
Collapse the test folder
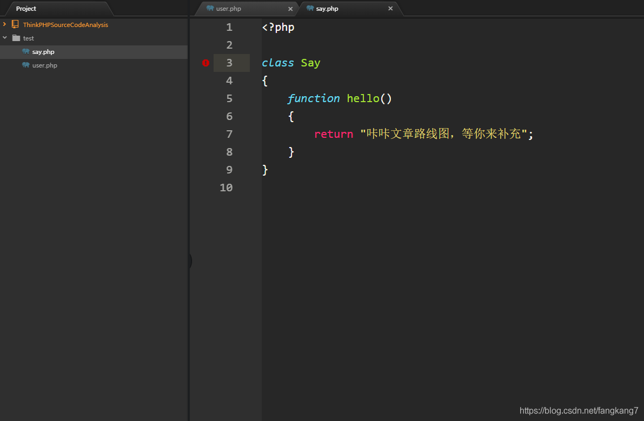coord(5,38)
